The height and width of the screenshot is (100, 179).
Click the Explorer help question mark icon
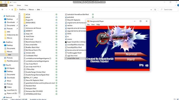(178, 5)
